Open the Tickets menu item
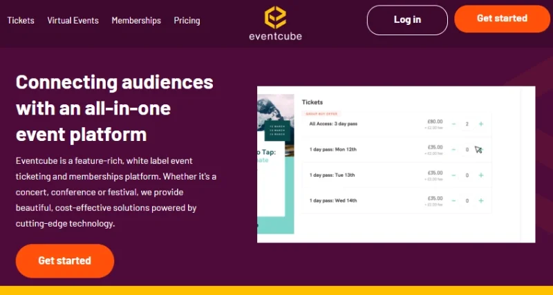Screen dimensions: 553x295 coord(21,21)
